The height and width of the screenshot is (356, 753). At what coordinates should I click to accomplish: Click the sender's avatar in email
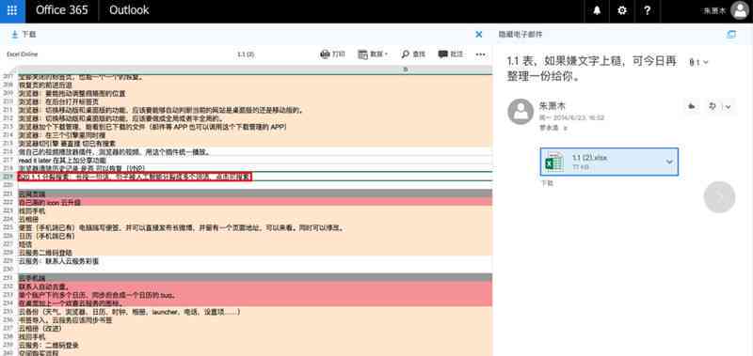click(x=521, y=112)
